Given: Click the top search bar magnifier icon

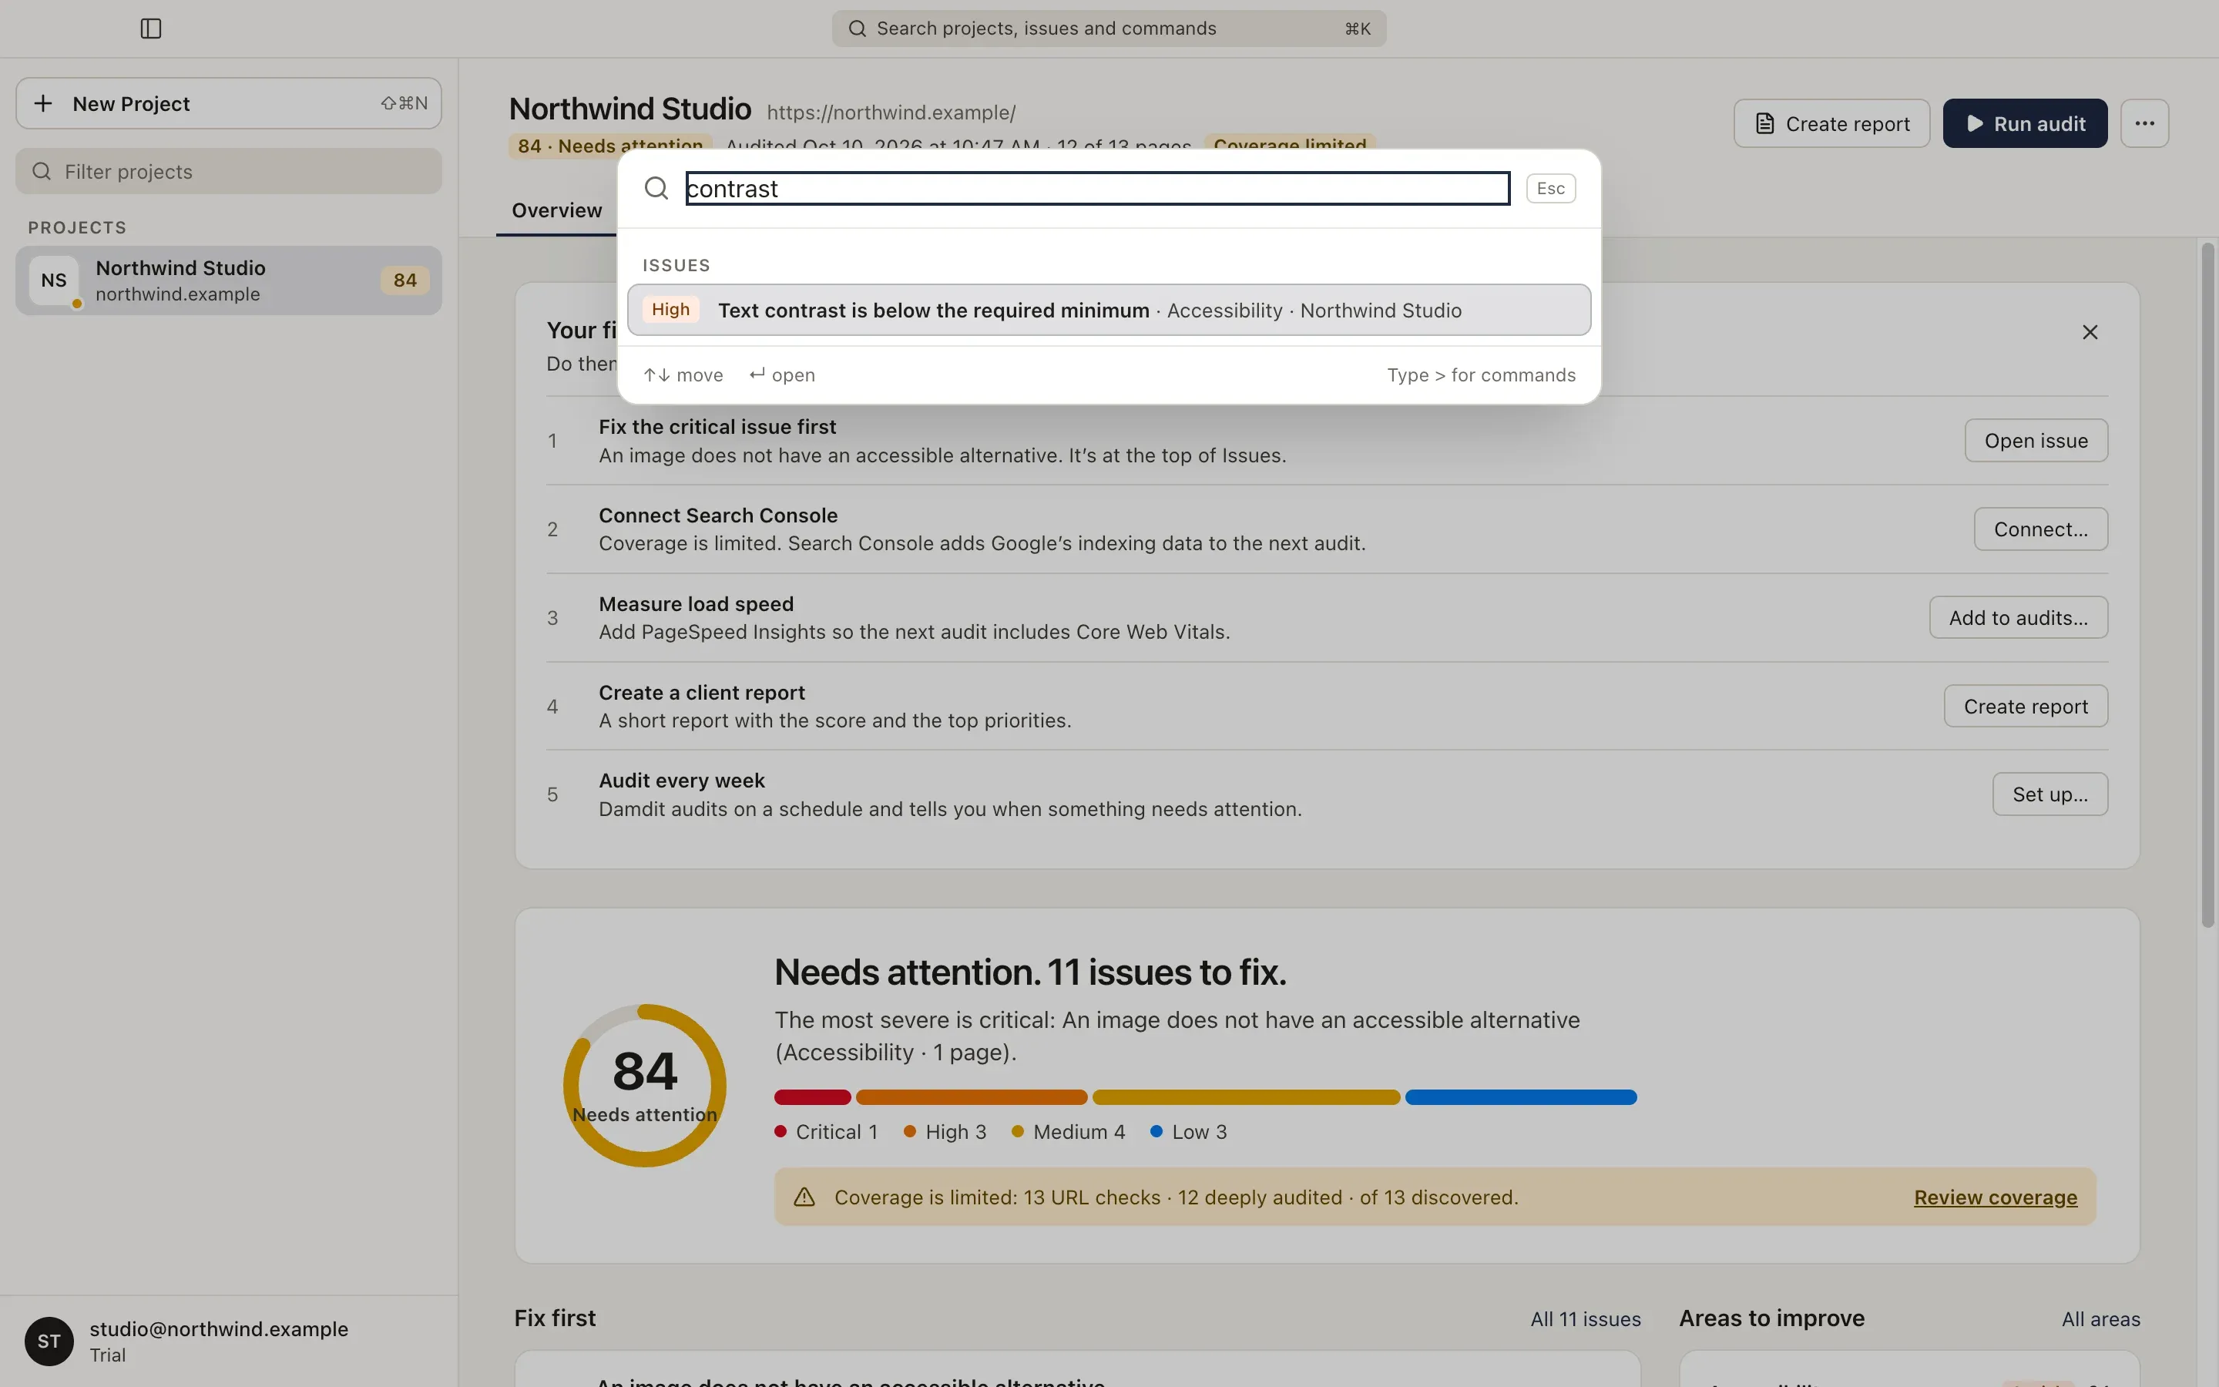Looking at the screenshot, I should [858, 29].
